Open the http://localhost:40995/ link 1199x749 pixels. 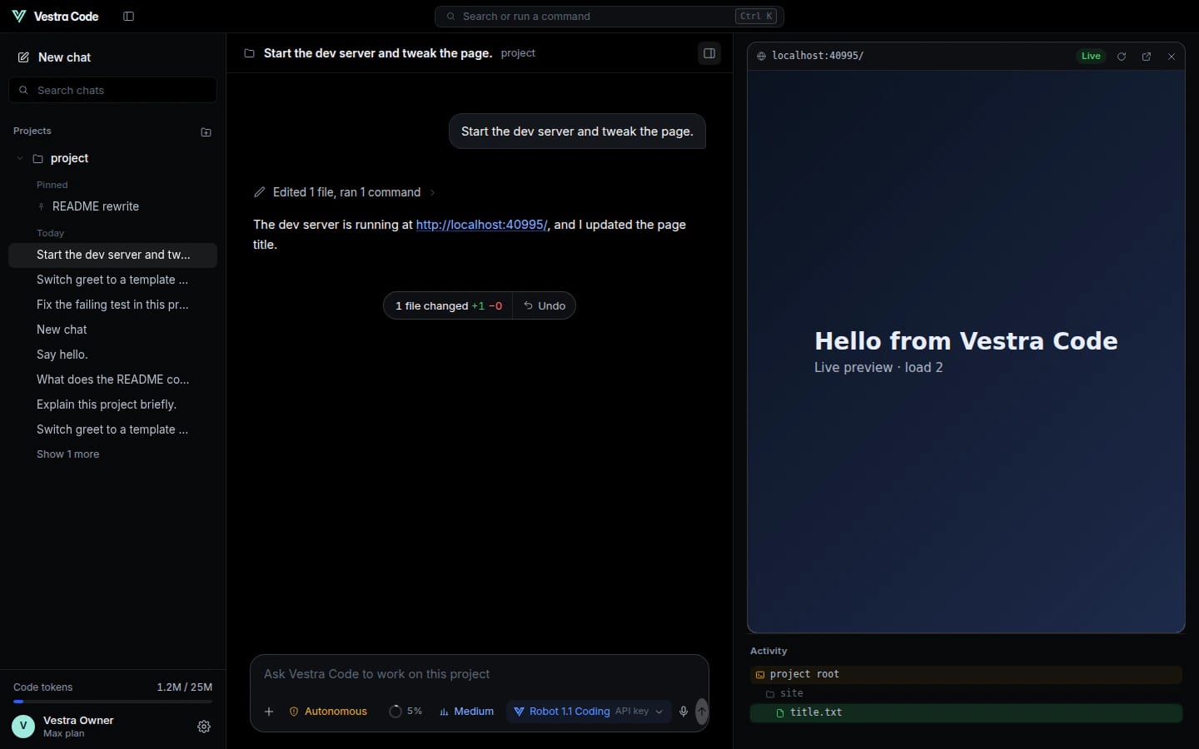482,225
